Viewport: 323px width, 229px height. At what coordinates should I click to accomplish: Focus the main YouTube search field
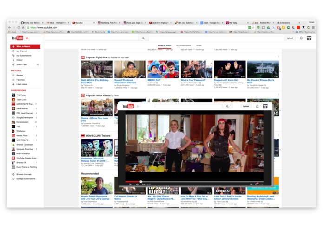(x=91, y=38)
